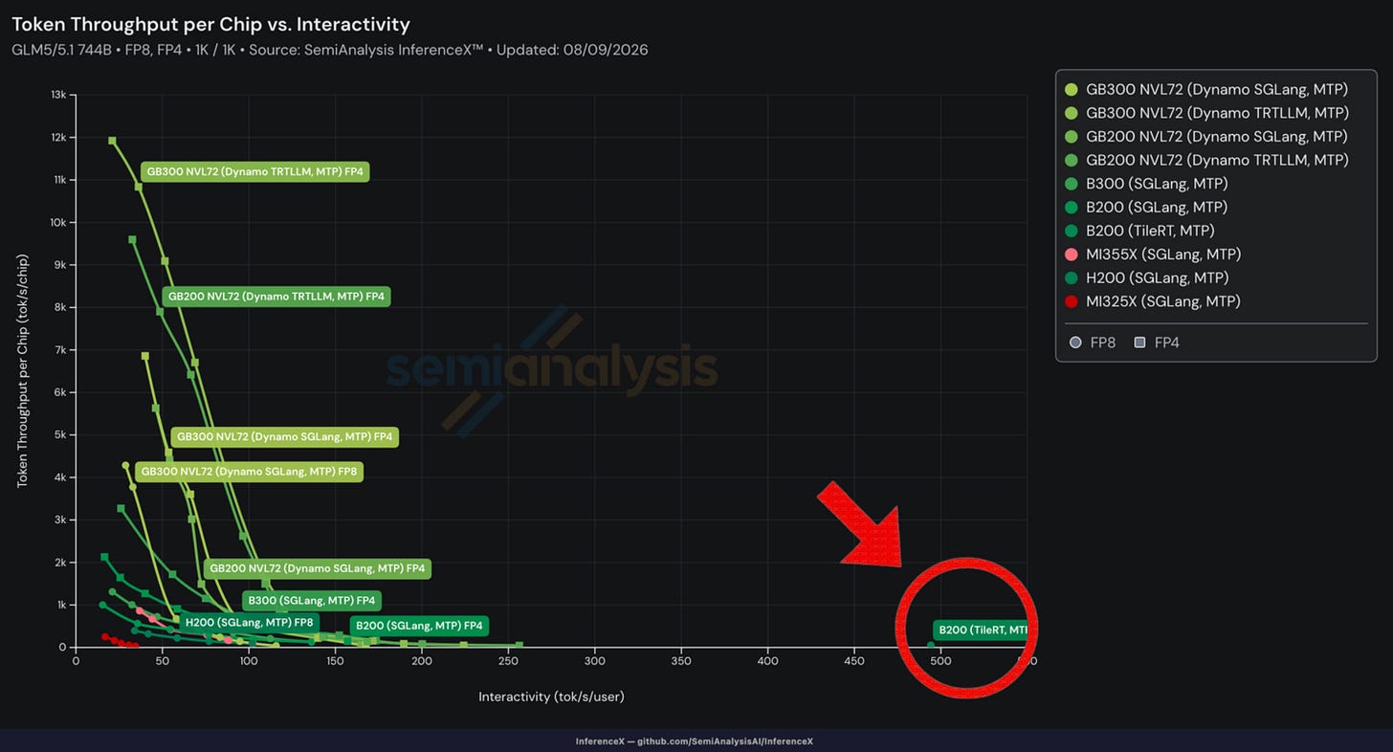Click the subtitle beginning "GLM5/5.1 744B"
Image resolution: width=1393 pixels, height=752 pixels.
(330, 50)
